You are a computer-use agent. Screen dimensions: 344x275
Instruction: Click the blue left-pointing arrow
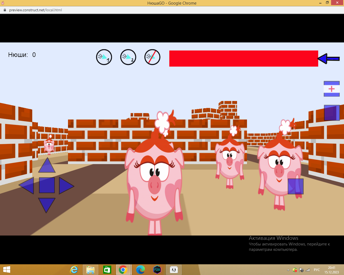tap(329, 59)
